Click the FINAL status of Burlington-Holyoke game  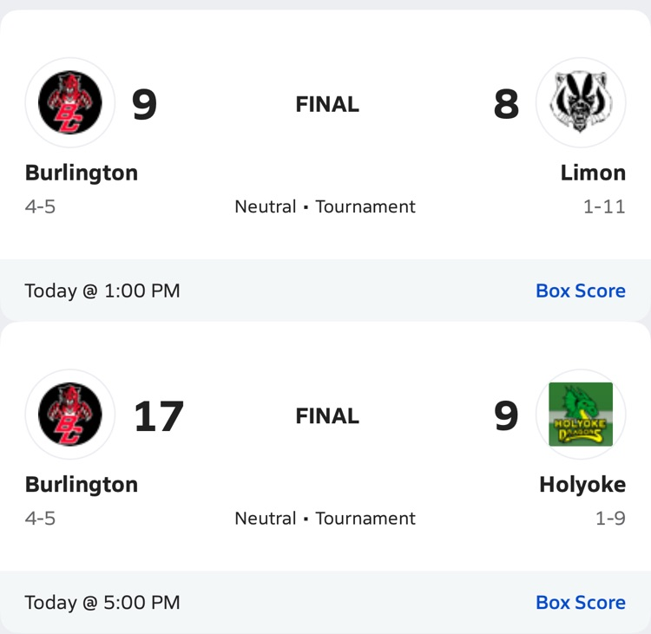coord(327,415)
